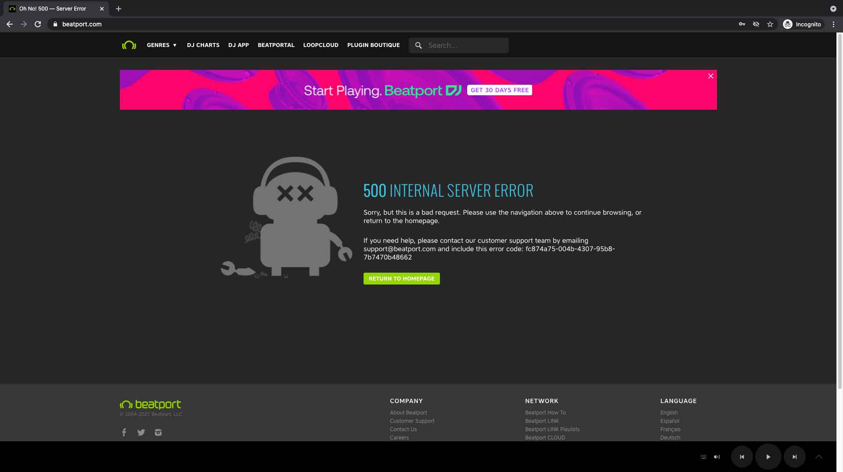Click the browser forward arrow
Screen dimensions: 843x472
[x=24, y=24]
